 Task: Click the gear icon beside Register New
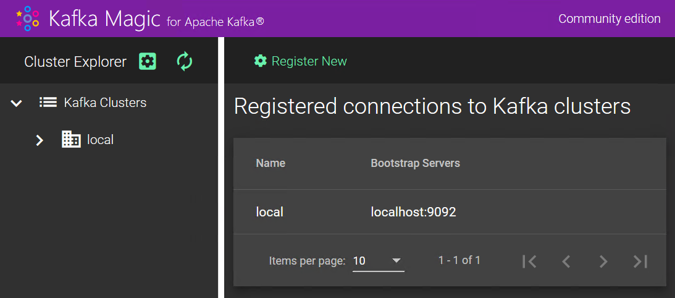click(261, 61)
